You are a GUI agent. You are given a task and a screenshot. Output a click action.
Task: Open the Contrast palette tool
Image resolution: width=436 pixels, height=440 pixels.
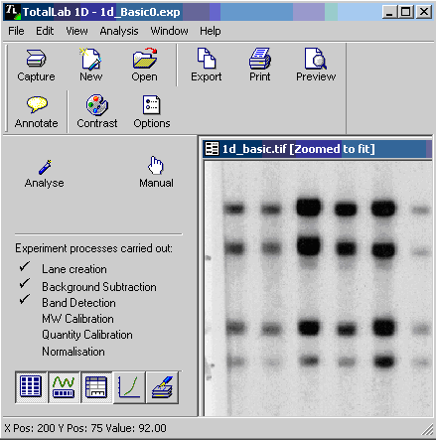click(x=97, y=104)
